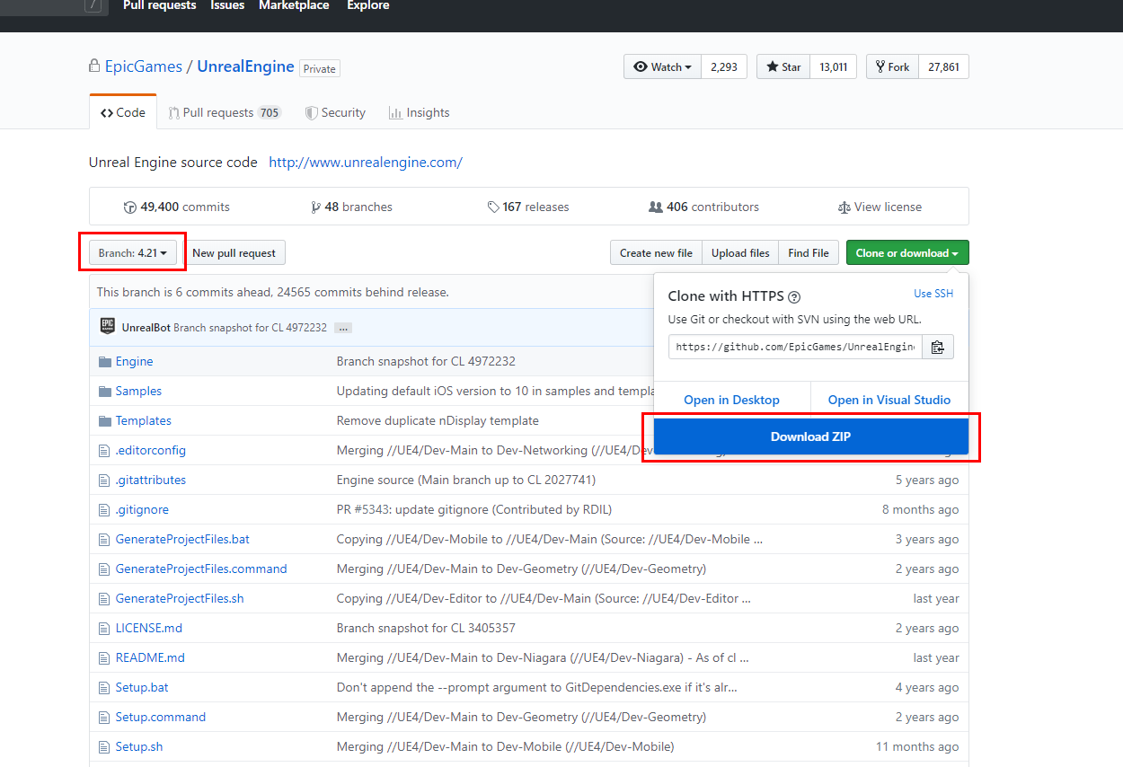1123x767 pixels.
Task: Open Pull requests in the top navigation
Action: [160, 5]
